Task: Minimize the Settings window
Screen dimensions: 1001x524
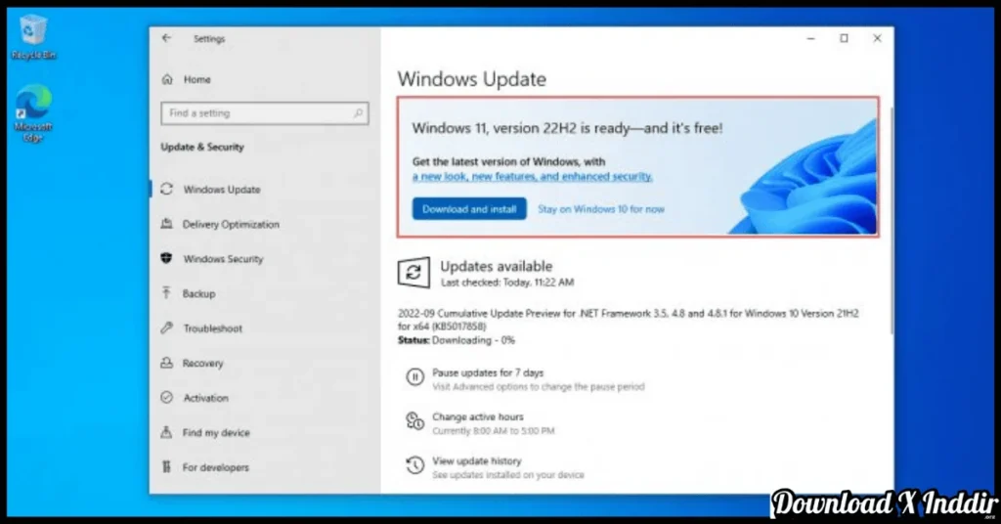Action: tap(810, 39)
